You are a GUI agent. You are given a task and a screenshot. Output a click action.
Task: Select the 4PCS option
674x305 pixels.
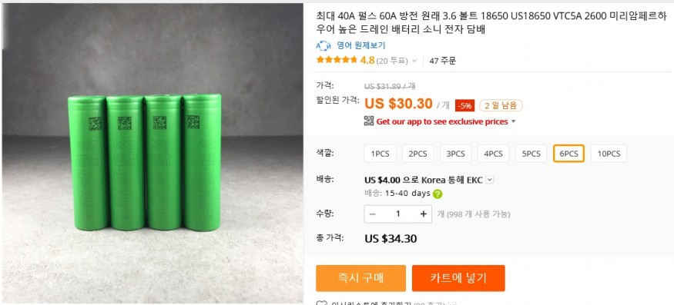493,154
